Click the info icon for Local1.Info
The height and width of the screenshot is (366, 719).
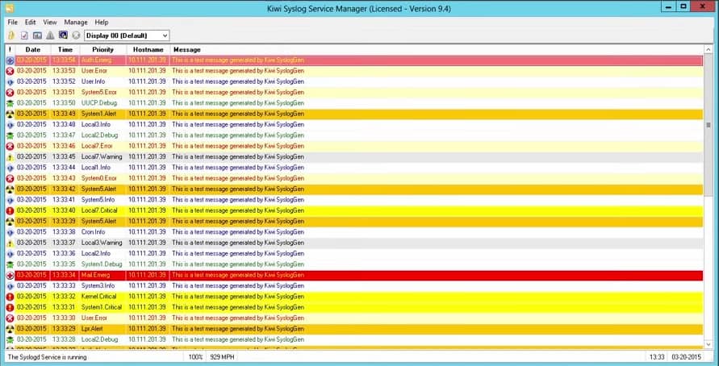(10, 168)
